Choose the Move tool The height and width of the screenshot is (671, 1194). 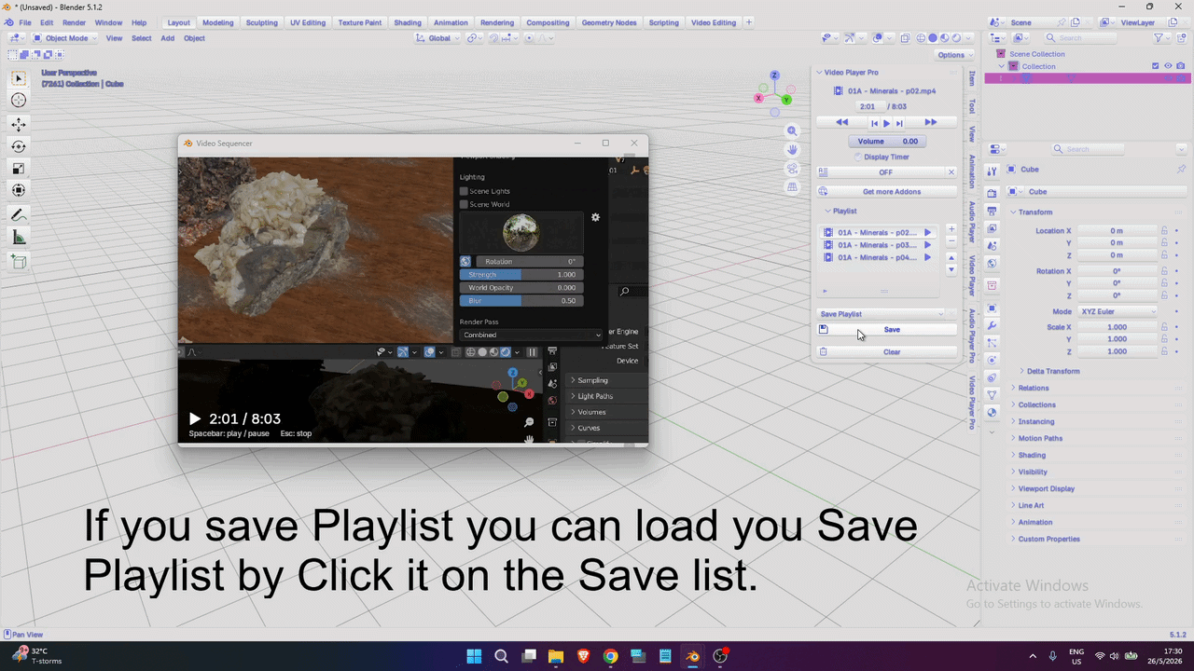coord(19,124)
